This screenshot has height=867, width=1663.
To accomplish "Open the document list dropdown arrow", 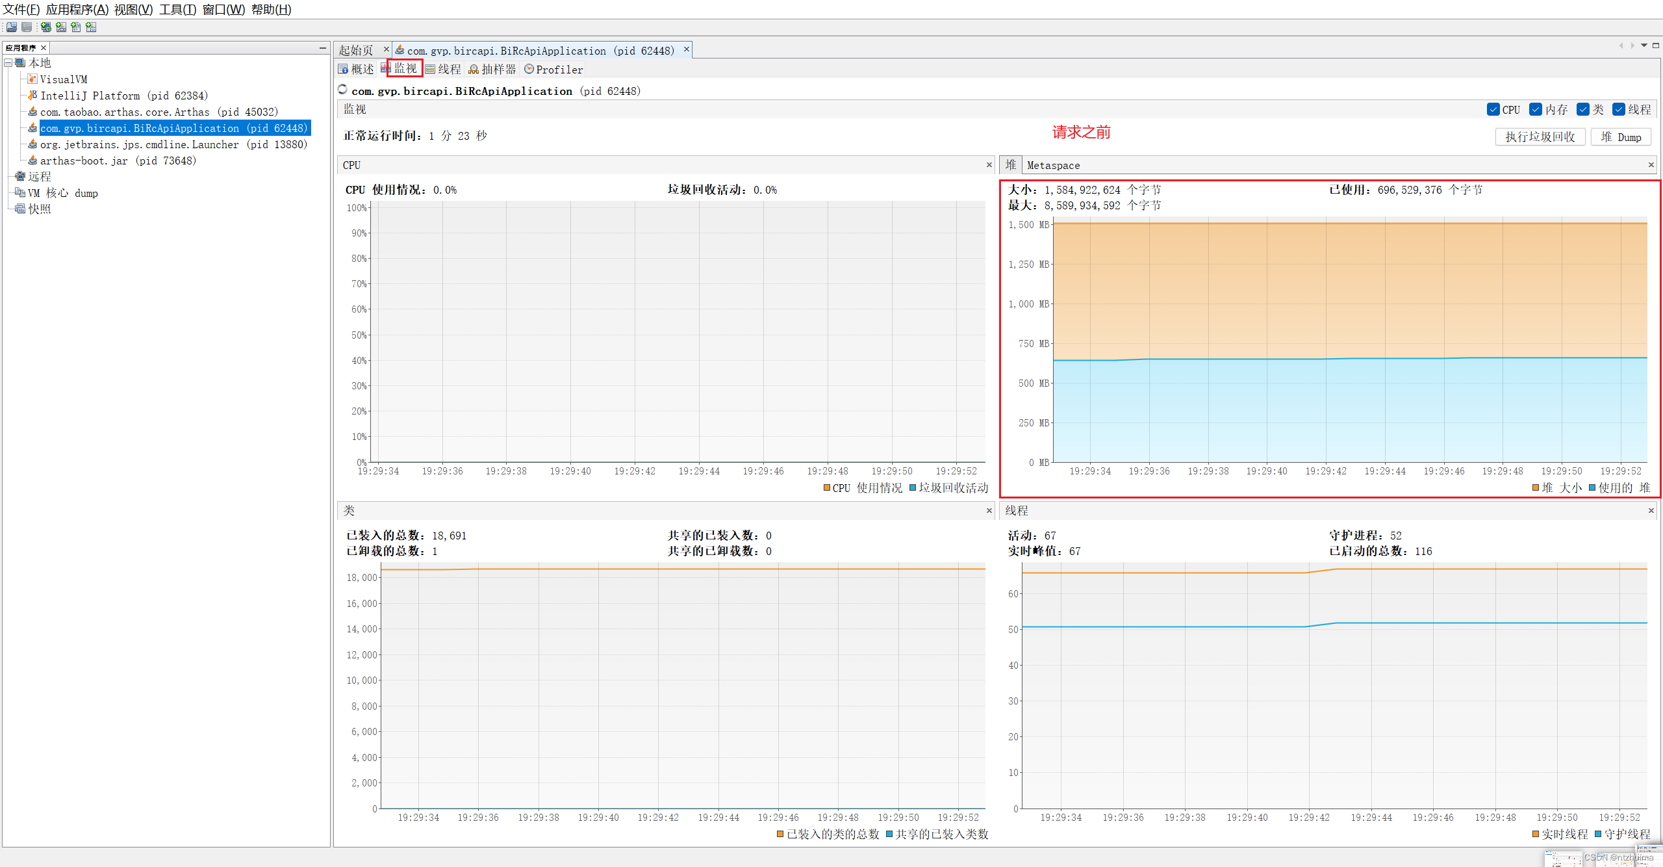I will [x=1644, y=45].
